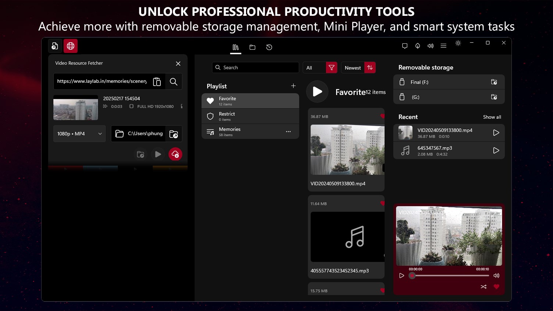
Task: Click the Show all recent link
Action: (x=492, y=117)
